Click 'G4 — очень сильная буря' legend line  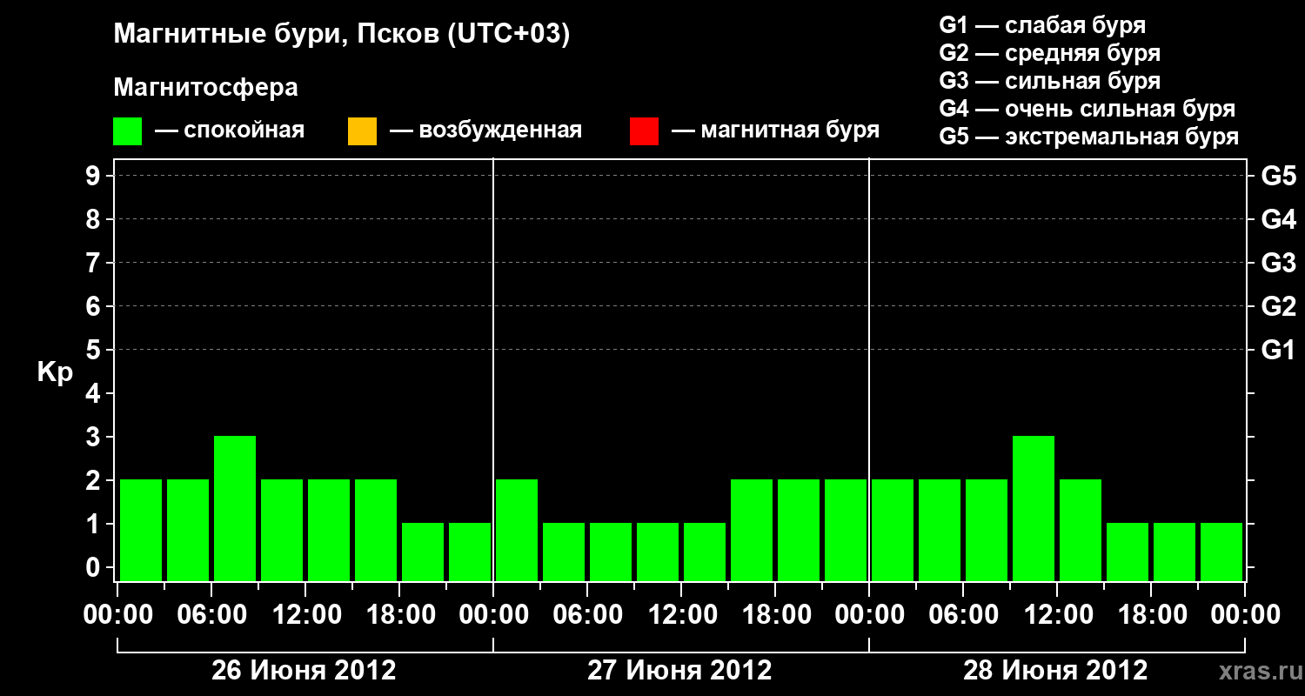point(1087,109)
